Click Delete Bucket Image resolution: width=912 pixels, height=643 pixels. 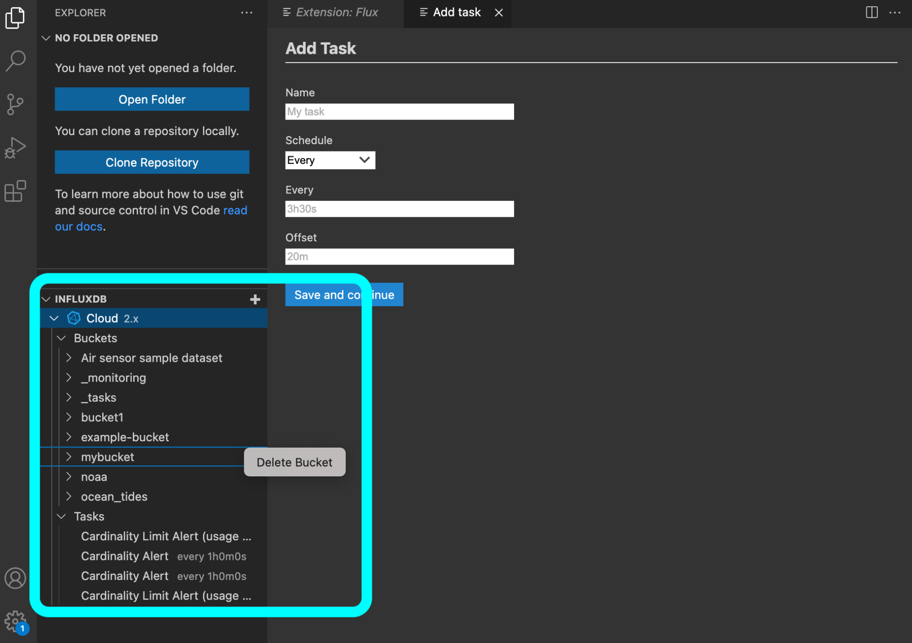pos(294,462)
